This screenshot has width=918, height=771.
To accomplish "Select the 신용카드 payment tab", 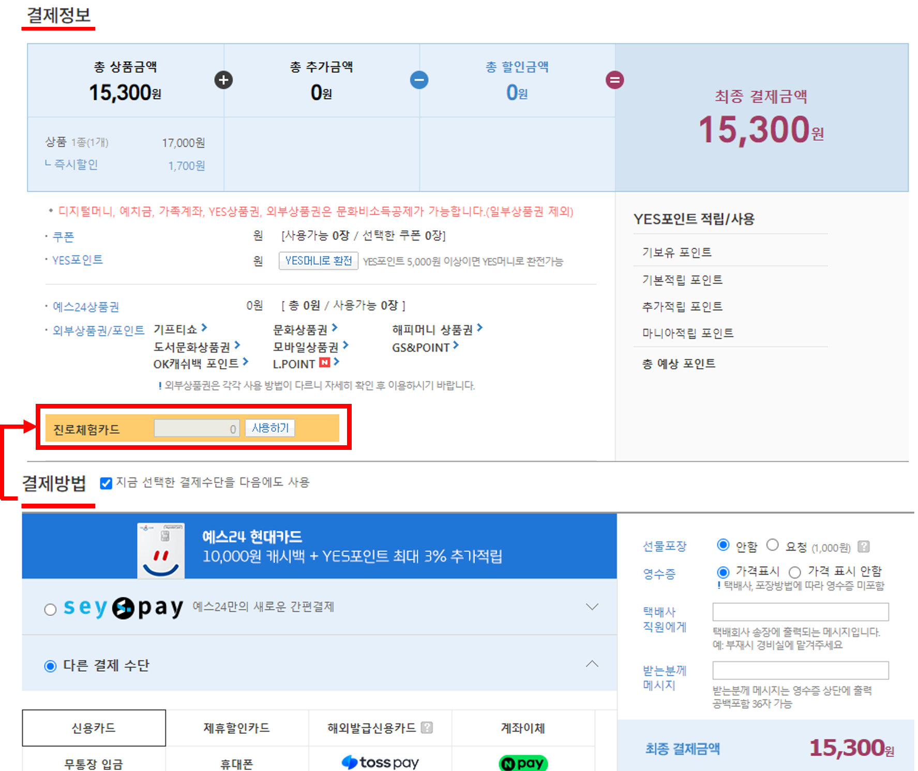I will pyautogui.click(x=94, y=728).
